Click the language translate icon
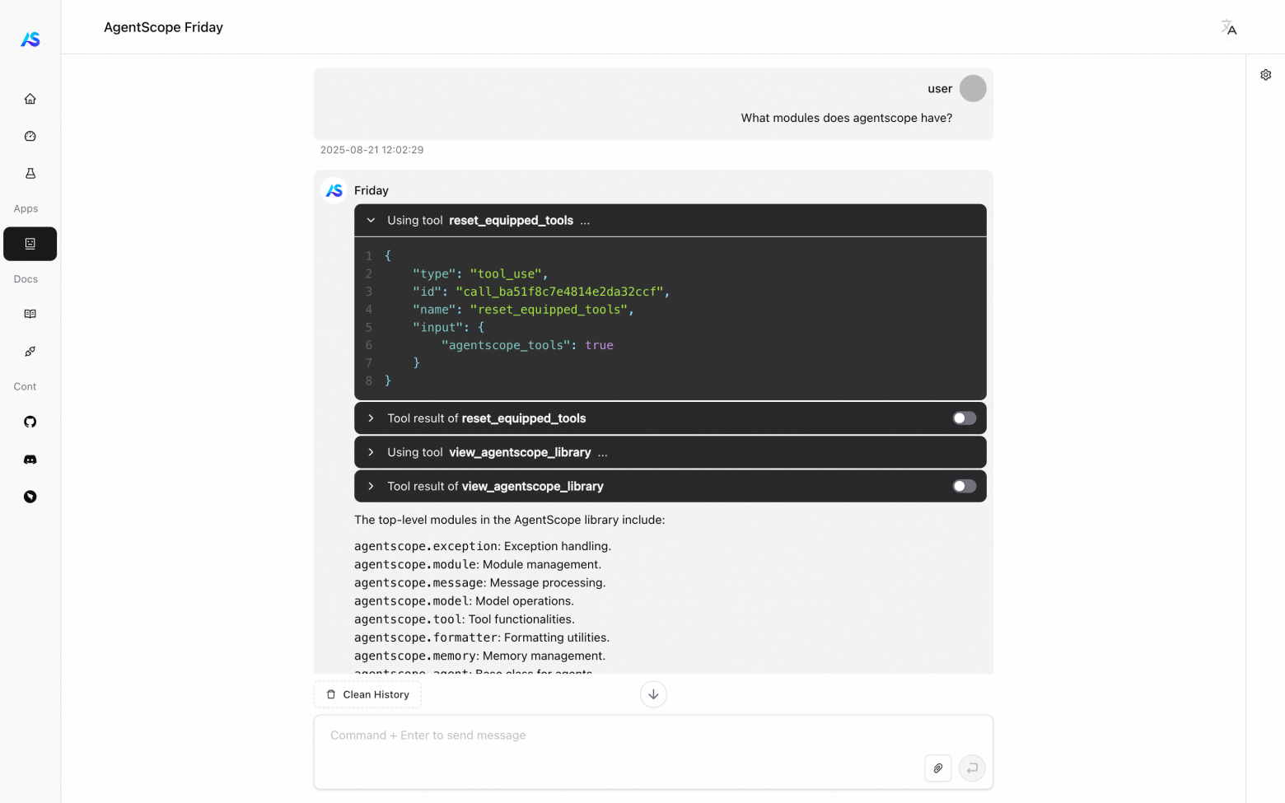 [1229, 28]
